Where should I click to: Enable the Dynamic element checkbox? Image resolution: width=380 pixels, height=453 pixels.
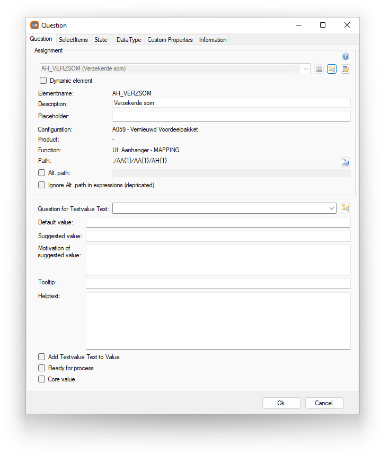tap(43, 80)
